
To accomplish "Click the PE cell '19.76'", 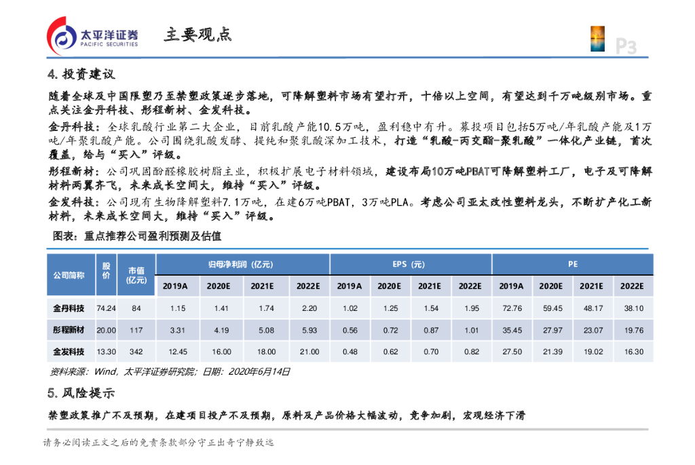I will pos(634,330).
